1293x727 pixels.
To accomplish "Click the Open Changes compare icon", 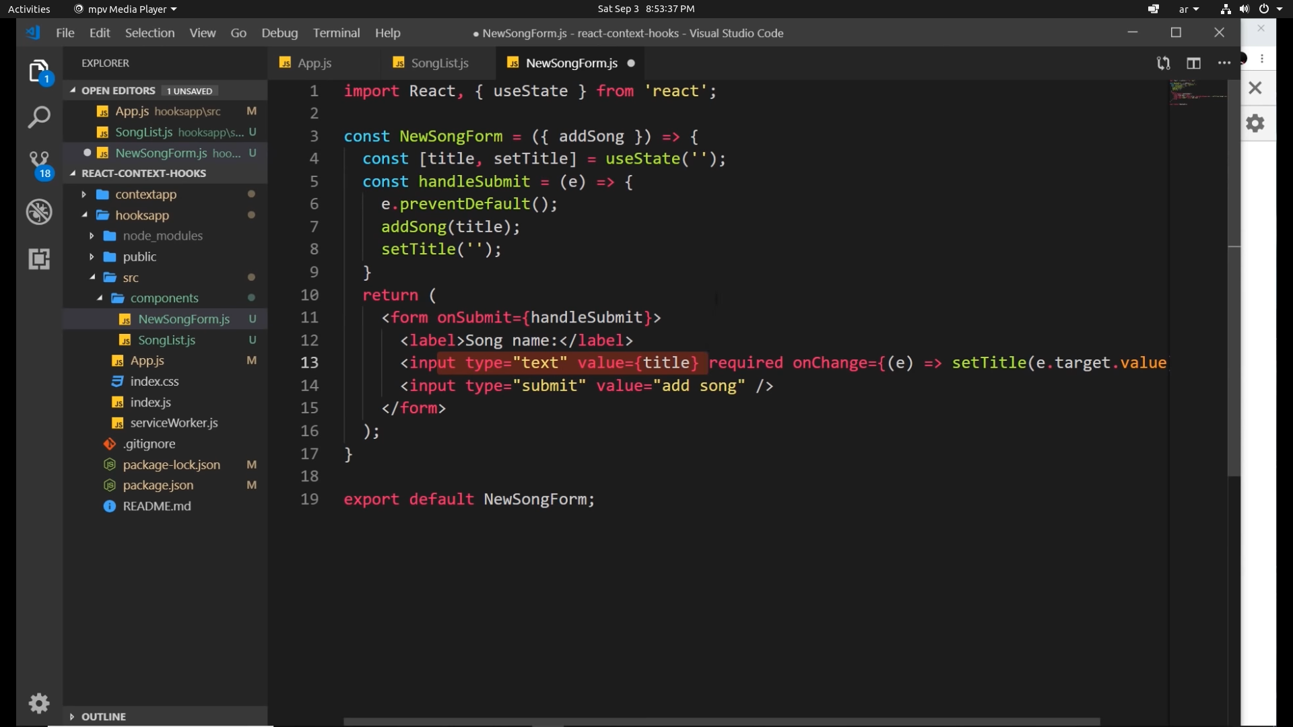I will click(1163, 63).
